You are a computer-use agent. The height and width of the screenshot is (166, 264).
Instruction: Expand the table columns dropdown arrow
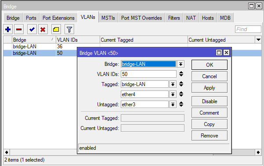pos(258,40)
